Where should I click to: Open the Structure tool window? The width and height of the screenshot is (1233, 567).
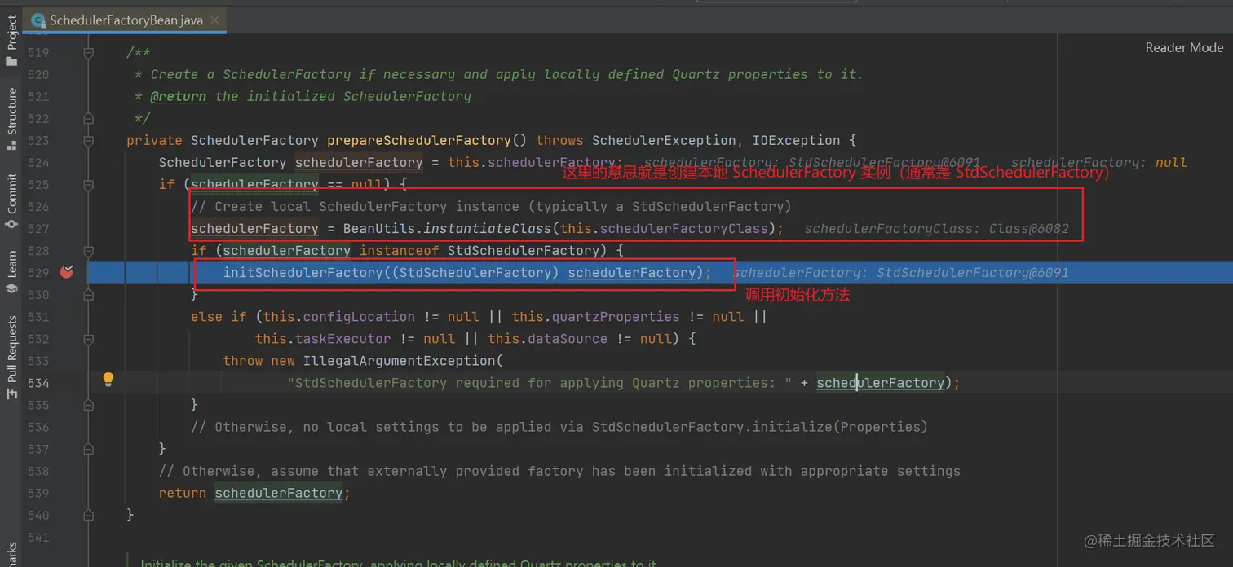point(11,119)
